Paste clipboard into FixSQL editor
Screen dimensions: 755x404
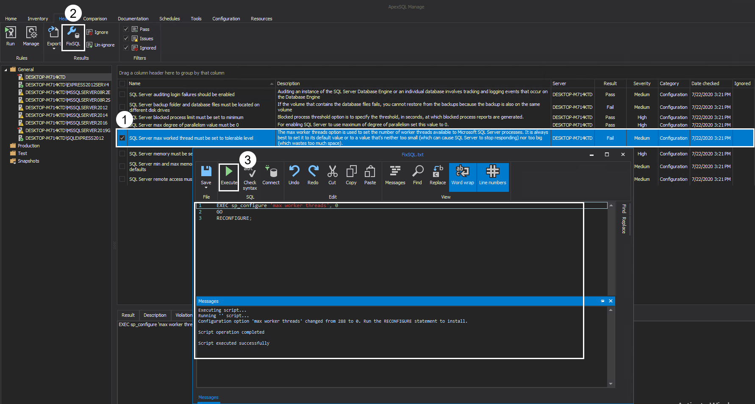pyautogui.click(x=370, y=175)
